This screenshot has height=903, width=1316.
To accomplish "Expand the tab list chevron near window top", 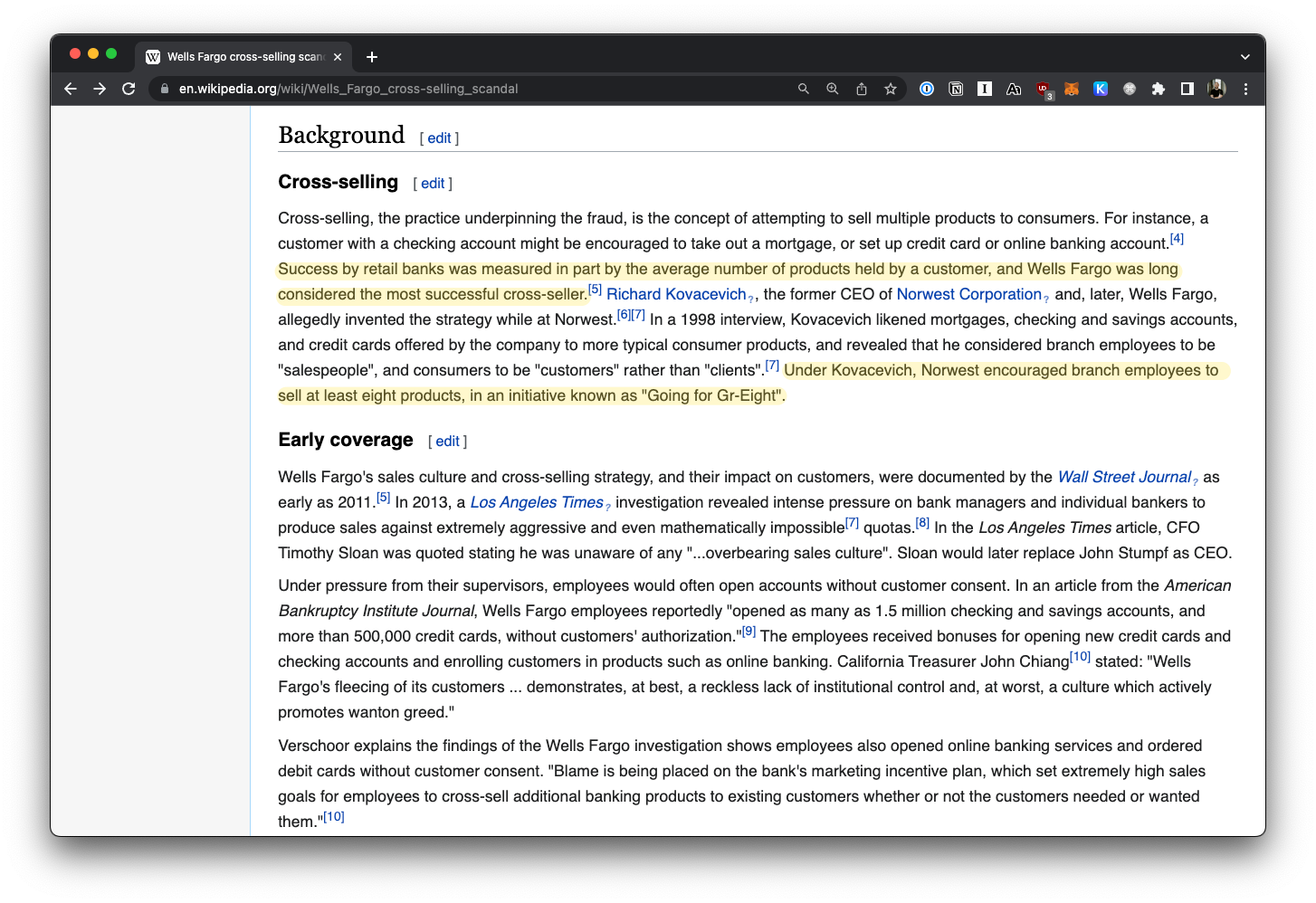I will click(x=1245, y=56).
